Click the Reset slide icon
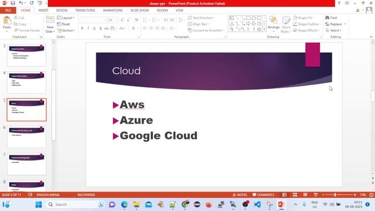The width and height of the screenshot is (375, 211). pyautogui.click(x=63, y=24)
